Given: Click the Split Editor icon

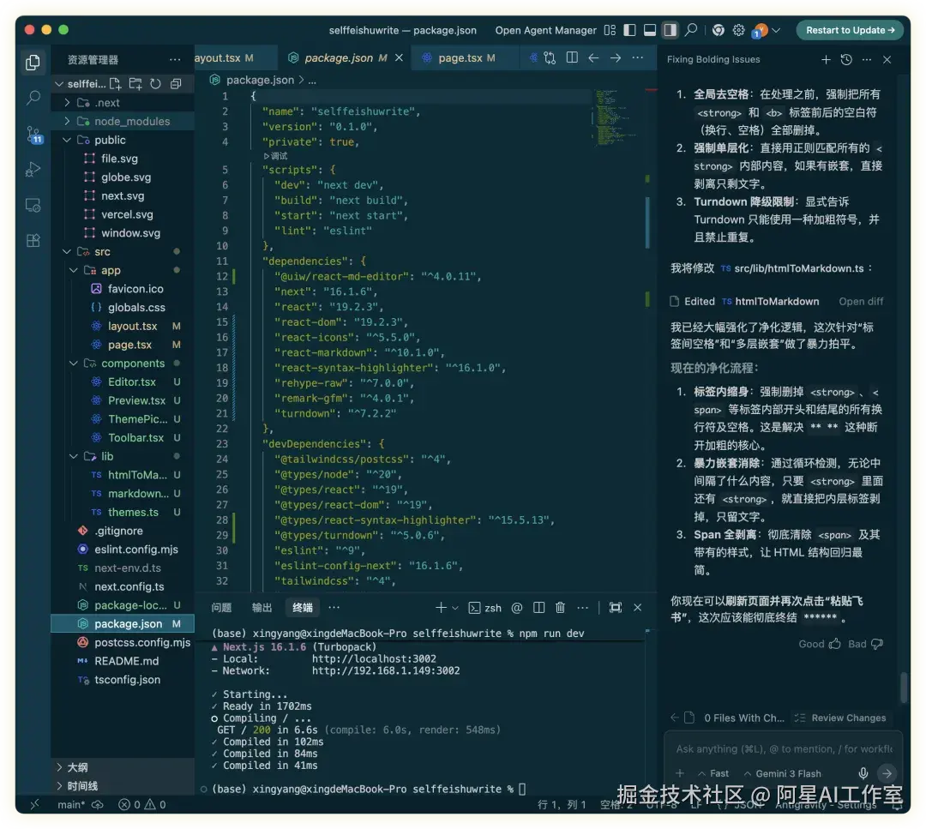Looking at the screenshot, I should [572, 58].
